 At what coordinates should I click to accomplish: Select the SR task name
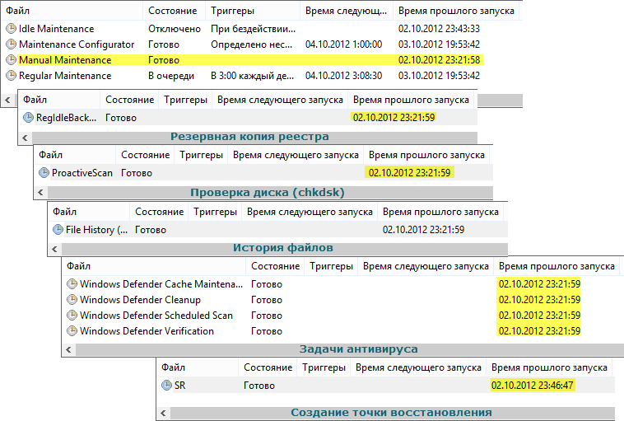point(180,386)
